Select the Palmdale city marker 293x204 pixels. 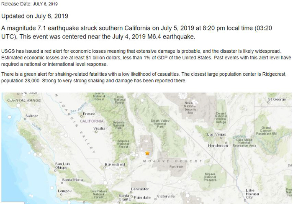tap(131, 197)
